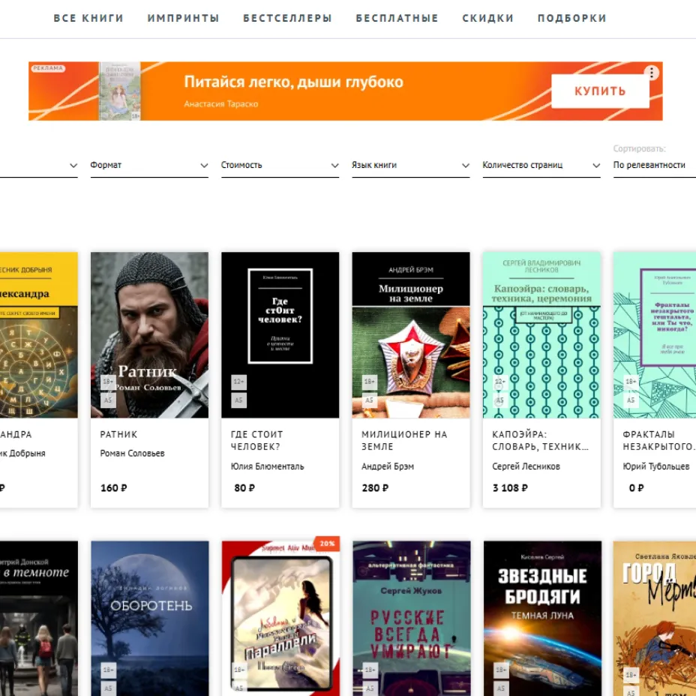Viewport: 696px width, 696px height.
Task: Click the КУПИТЬ button in the banner
Action: tap(600, 91)
